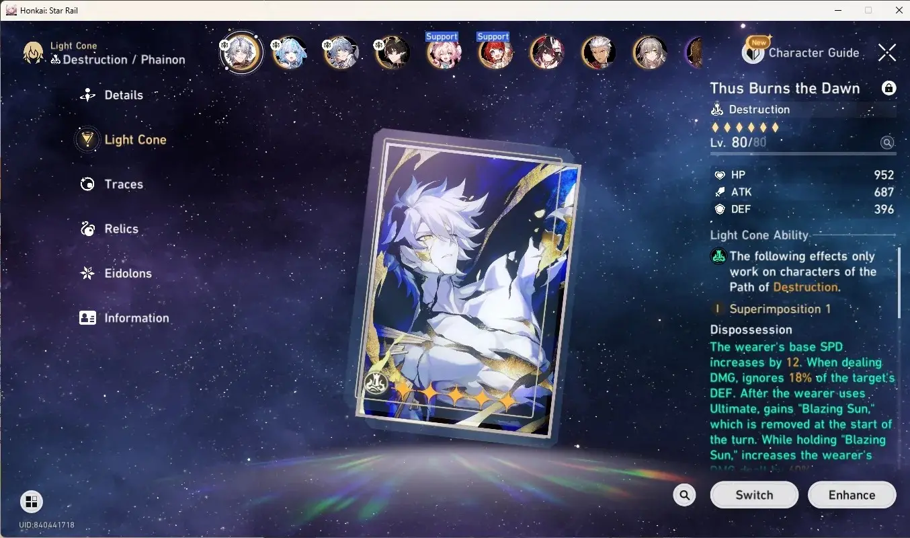Click the "Superimposition 1" label
Image resolution: width=910 pixels, height=538 pixels.
pyautogui.click(x=780, y=309)
